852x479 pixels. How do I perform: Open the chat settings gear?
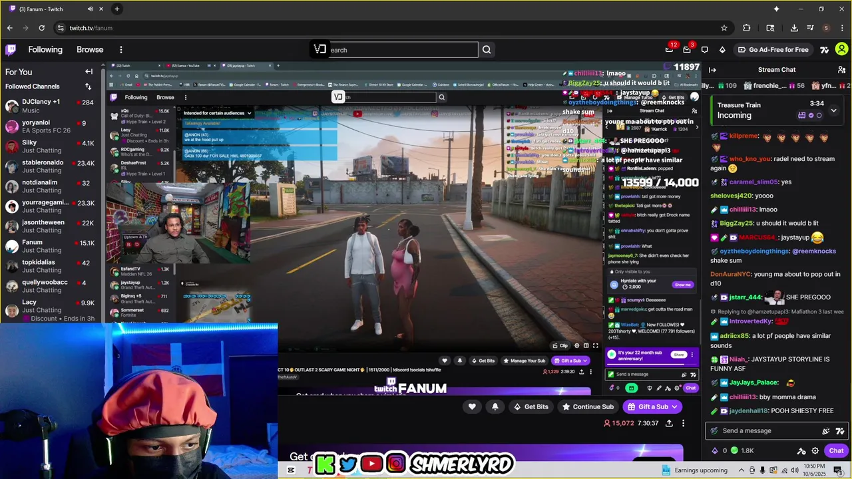point(815,450)
